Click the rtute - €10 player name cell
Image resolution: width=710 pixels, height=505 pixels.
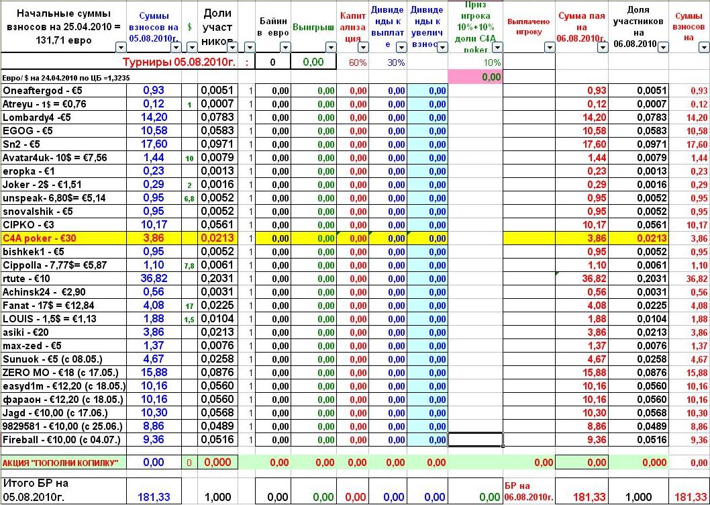pyautogui.click(x=64, y=279)
